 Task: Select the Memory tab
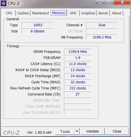[x=58, y=13]
